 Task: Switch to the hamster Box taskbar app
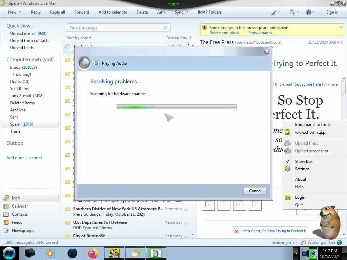click(x=114, y=253)
